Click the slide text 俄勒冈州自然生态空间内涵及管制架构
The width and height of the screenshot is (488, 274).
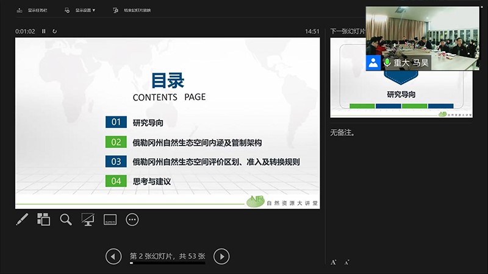pyautogui.click(x=197, y=142)
